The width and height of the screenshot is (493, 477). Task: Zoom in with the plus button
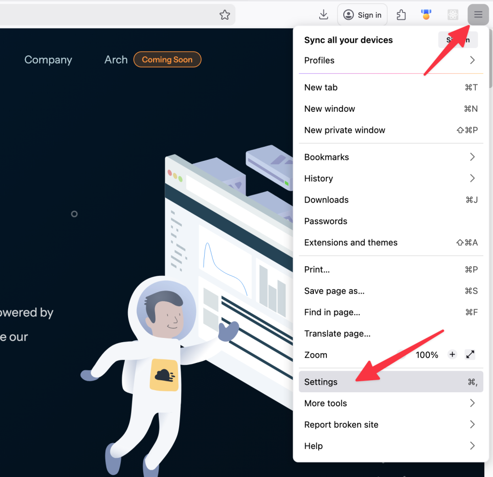(452, 355)
